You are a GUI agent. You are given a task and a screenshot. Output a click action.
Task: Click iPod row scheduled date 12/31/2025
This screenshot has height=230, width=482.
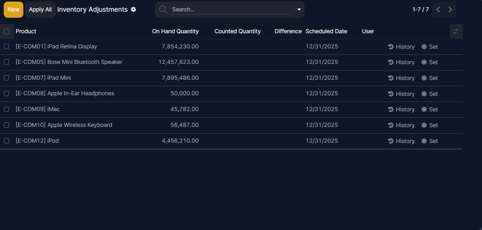coord(322,141)
